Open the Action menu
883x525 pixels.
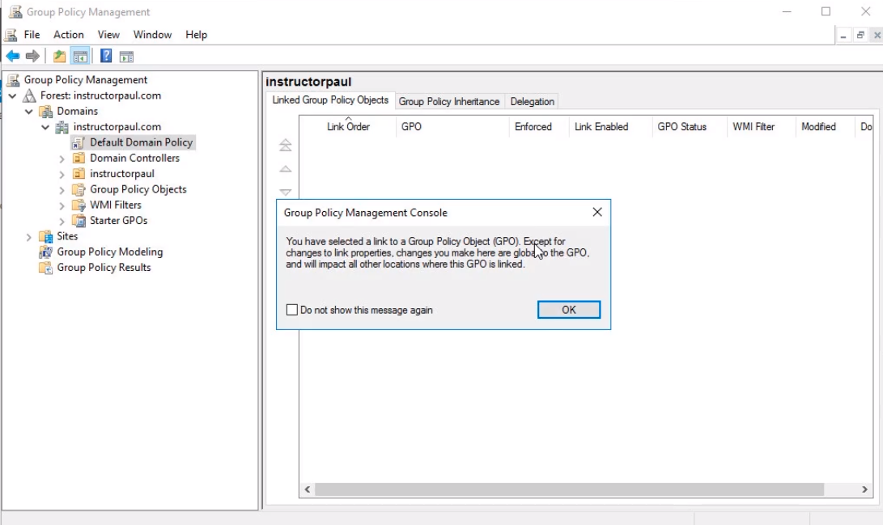69,35
